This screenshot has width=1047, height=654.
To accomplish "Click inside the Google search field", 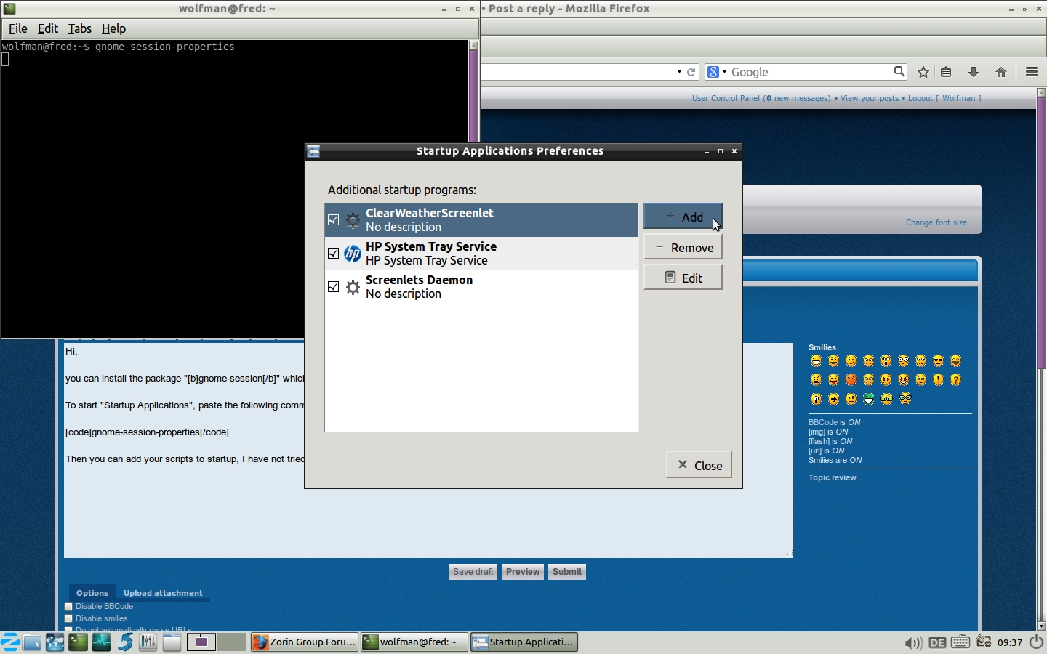I will [x=809, y=72].
